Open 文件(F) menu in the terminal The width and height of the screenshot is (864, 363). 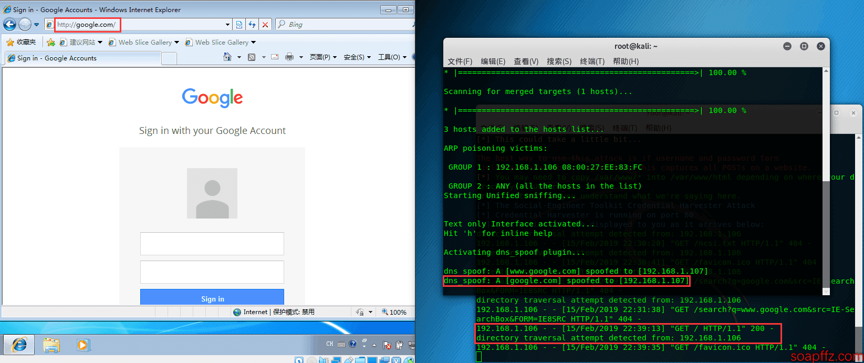460,61
